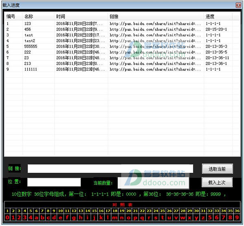
Task: Click the 载入上次 button
Action: (x=217, y=182)
